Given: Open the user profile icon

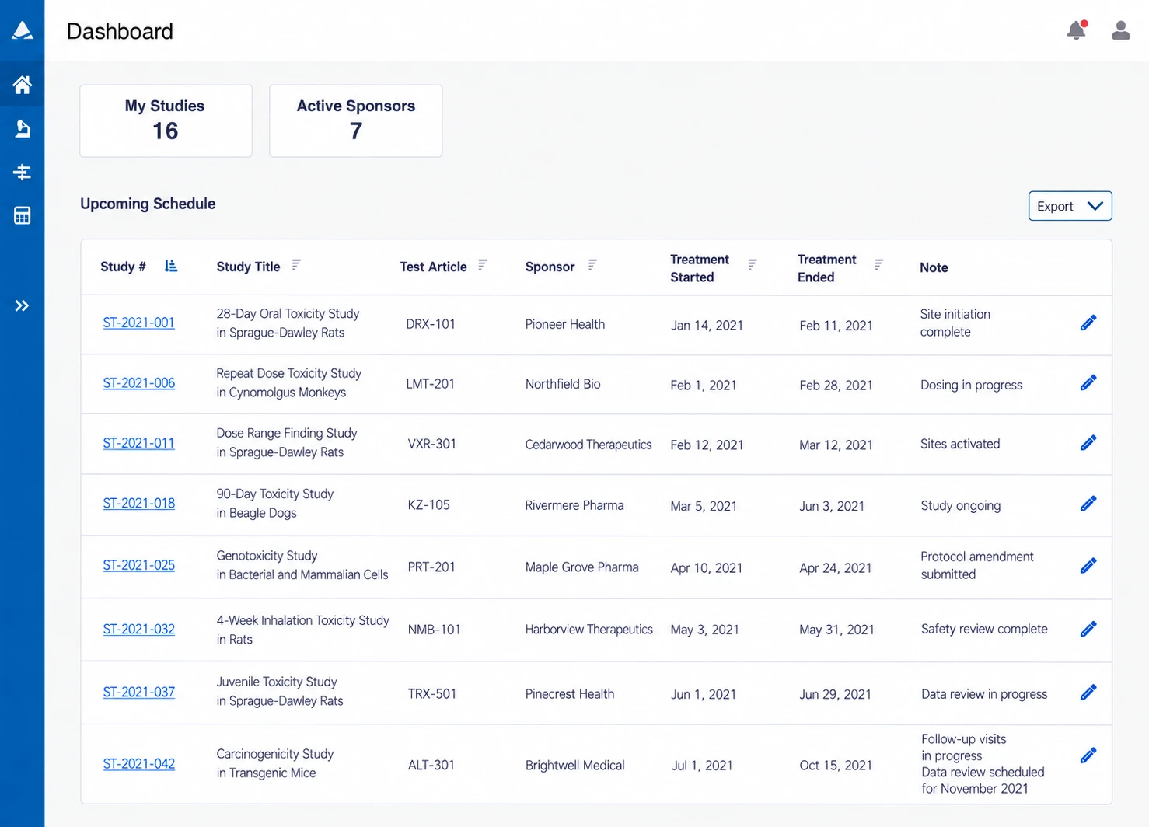Looking at the screenshot, I should (1120, 30).
